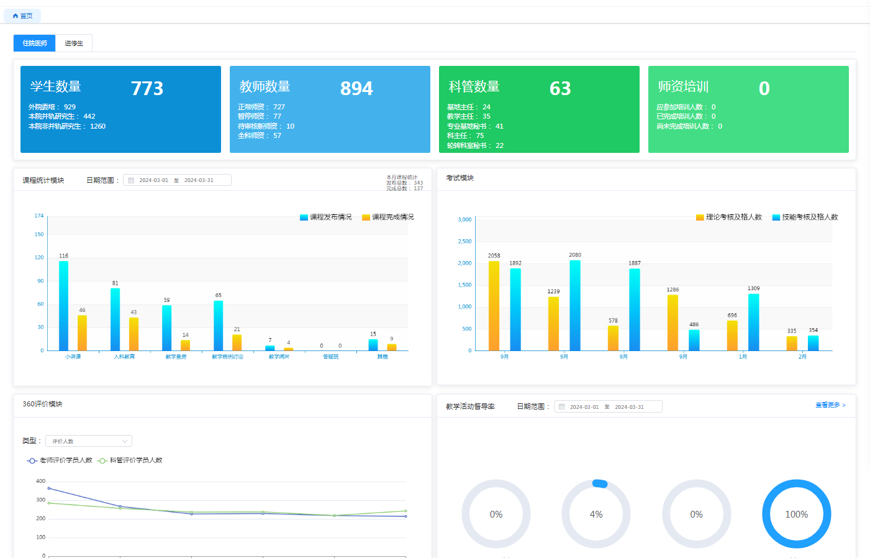Click the 学生数量 summary card
This screenshot has height=558, width=870.
pyautogui.click(x=120, y=109)
